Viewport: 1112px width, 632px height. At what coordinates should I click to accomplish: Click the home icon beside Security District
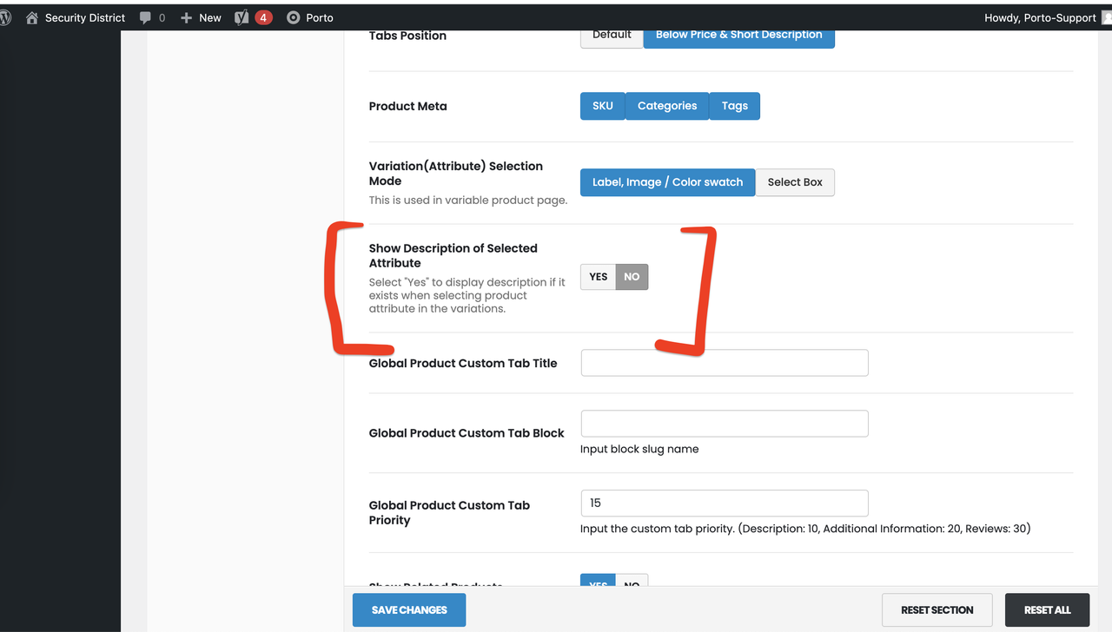click(x=32, y=17)
